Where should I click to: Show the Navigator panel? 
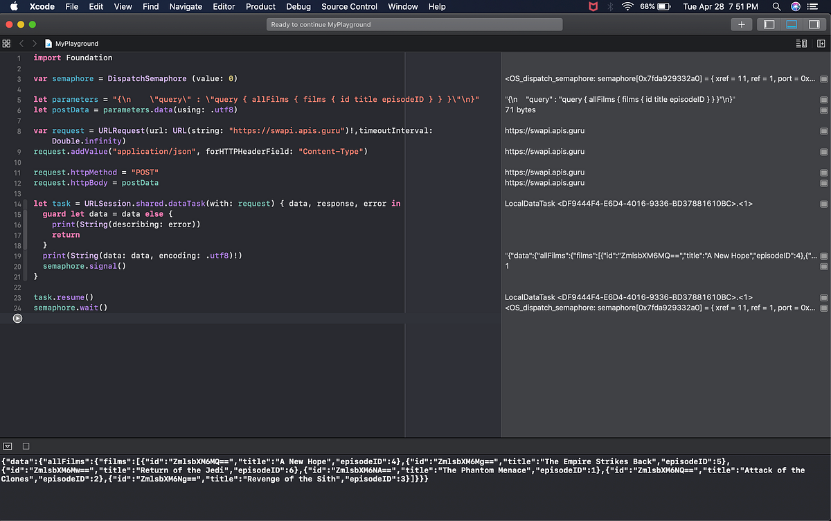coord(769,24)
